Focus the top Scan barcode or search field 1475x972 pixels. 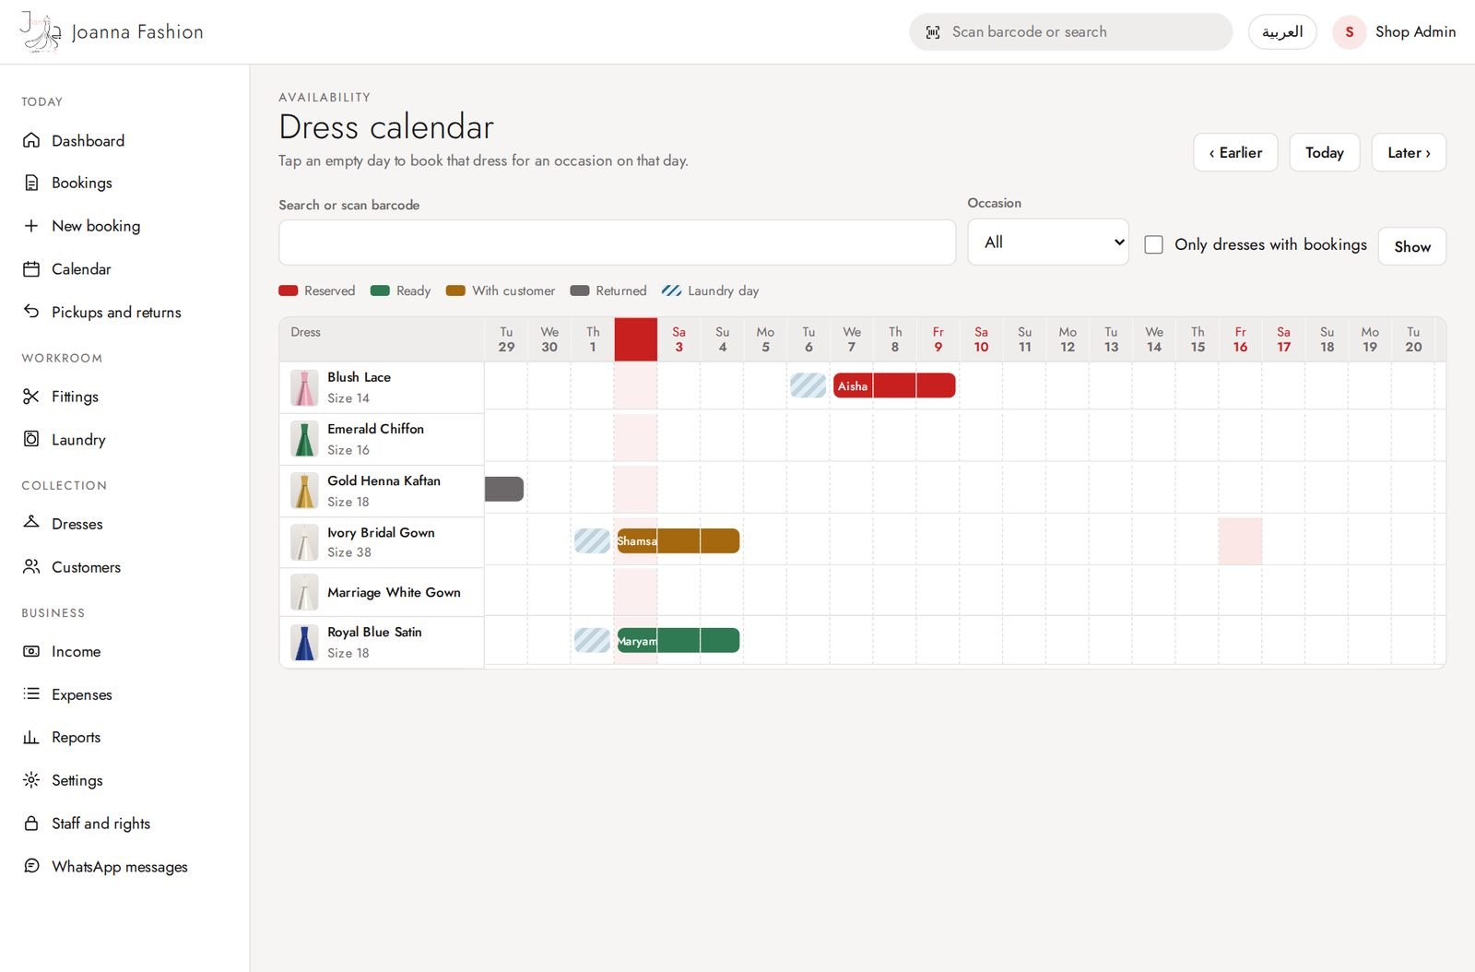pos(1070,32)
